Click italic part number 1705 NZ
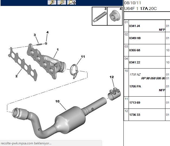Screen dimensions: 170x146 tap(135, 74)
